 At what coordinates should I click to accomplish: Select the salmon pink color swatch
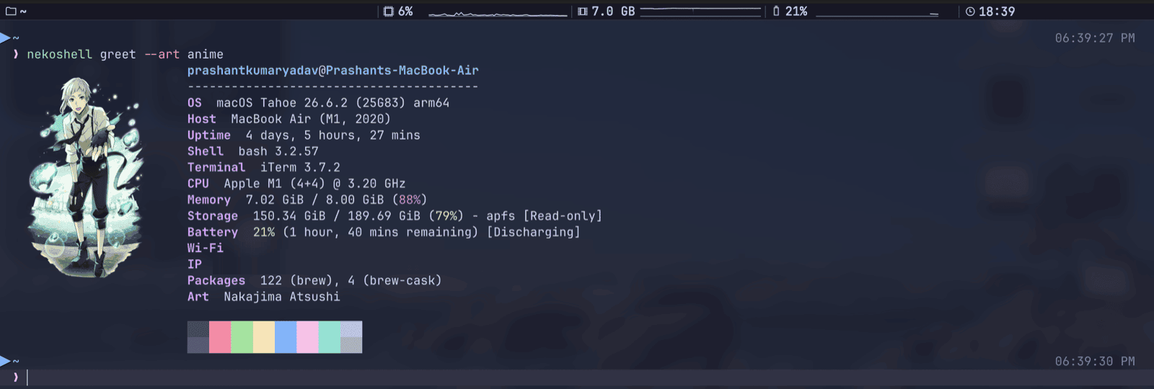tap(220, 337)
